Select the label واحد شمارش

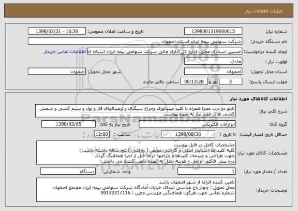tap(116, 172)
